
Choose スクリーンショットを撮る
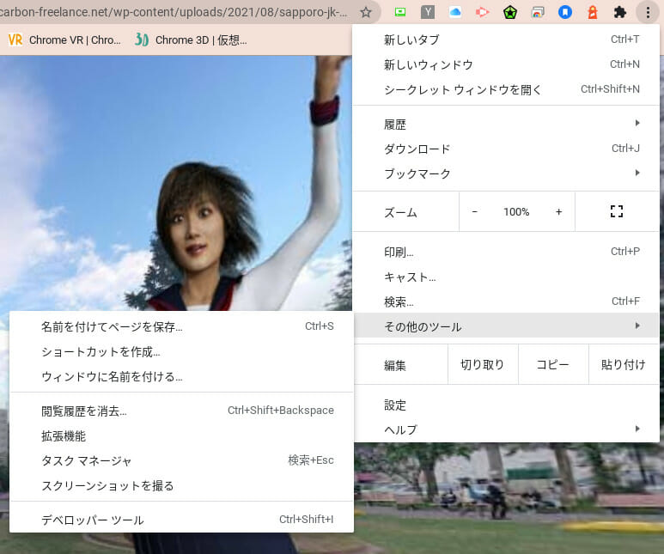[181, 485]
